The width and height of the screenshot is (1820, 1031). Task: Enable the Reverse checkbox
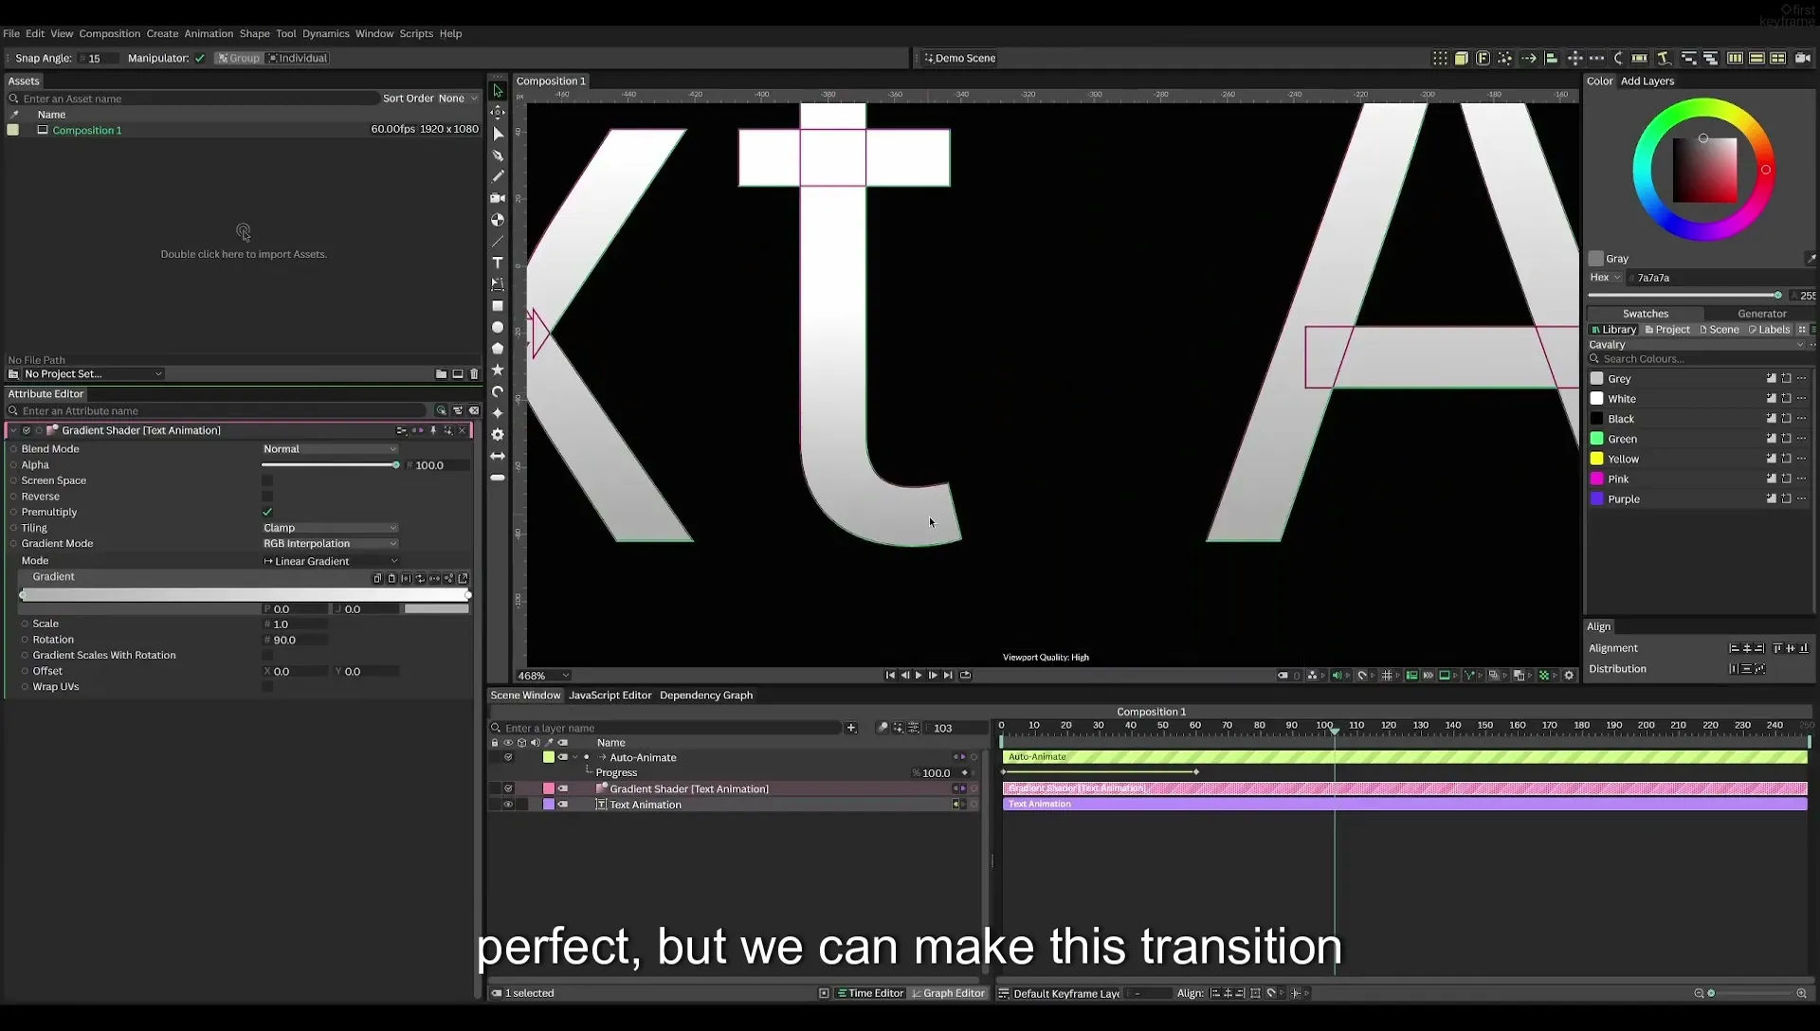tap(267, 497)
